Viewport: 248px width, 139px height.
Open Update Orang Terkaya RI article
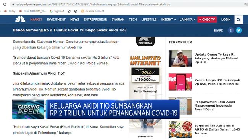pyautogui.click(x=216, y=58)
